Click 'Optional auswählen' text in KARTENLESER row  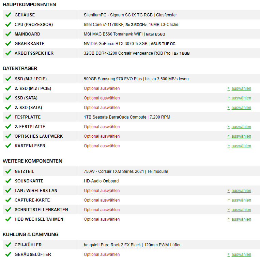click(102, 146)
